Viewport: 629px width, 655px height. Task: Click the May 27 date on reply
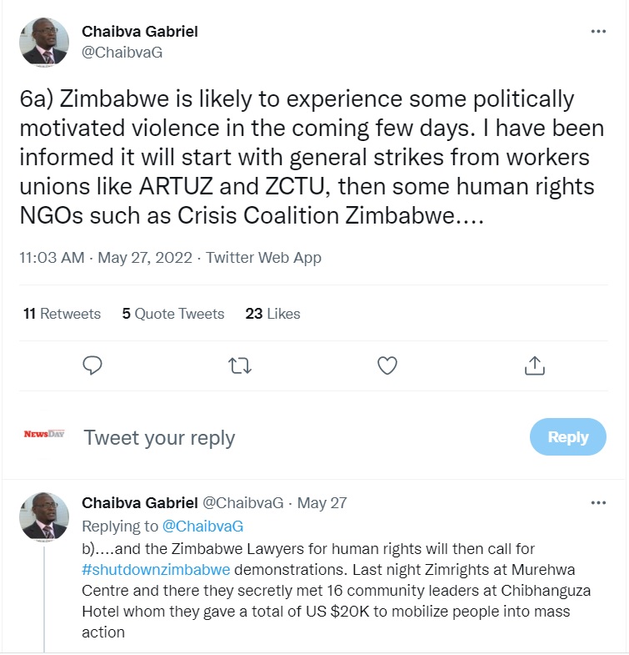(x=322, y=503)
